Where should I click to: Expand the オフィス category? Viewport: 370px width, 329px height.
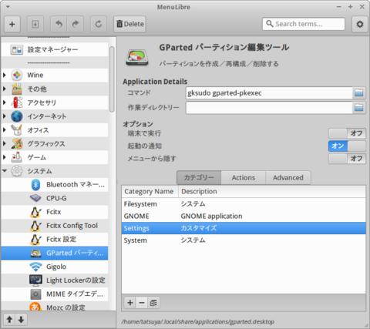(x=5, y=130)
